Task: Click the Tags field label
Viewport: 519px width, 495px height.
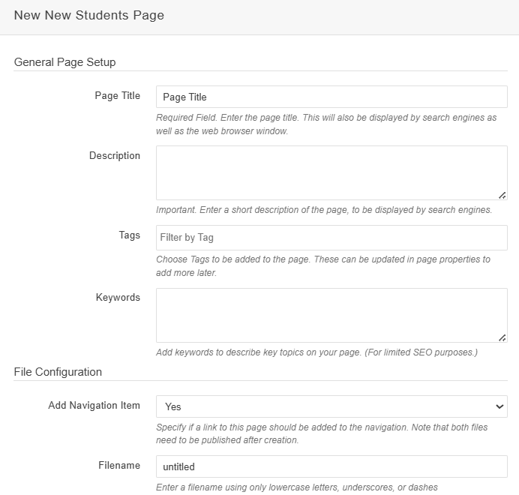Action: coord(129,235)
